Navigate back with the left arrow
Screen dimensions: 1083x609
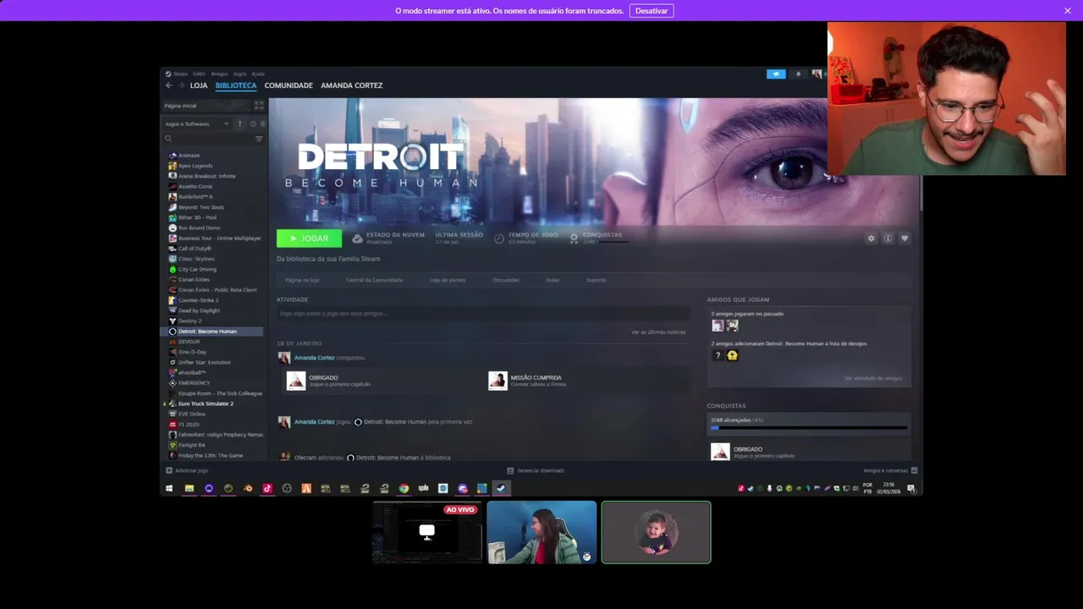(168, 85)
